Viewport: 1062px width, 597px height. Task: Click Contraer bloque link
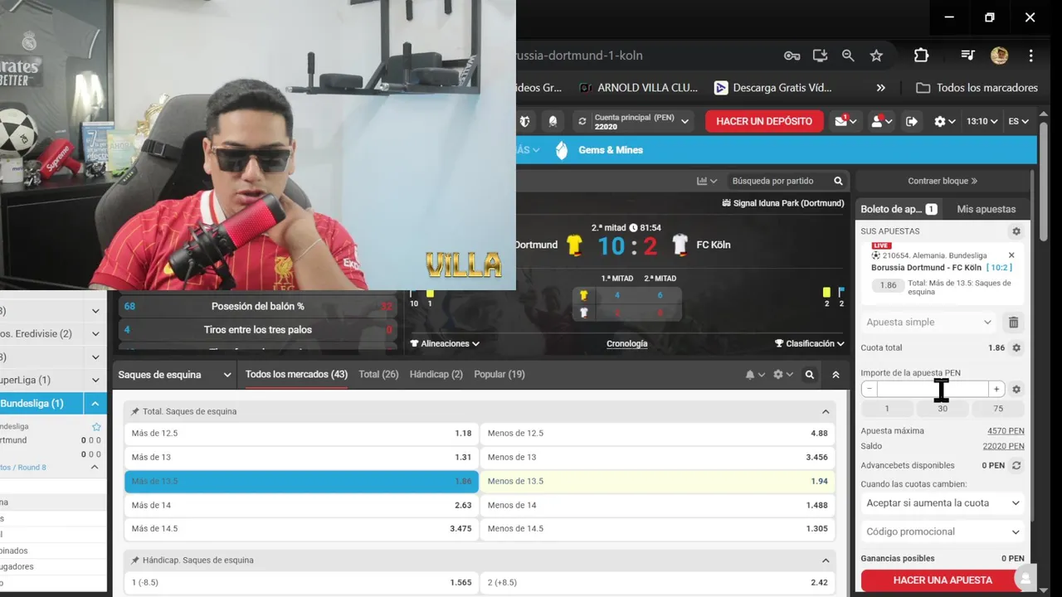click(943, 181)
